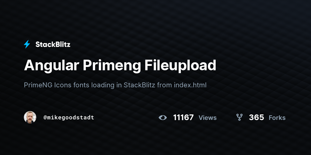The height and width of the screenshot is (155, 311).
Task: Open mikegoodstadt's profile avatar photo
Action: click(30, 117)
